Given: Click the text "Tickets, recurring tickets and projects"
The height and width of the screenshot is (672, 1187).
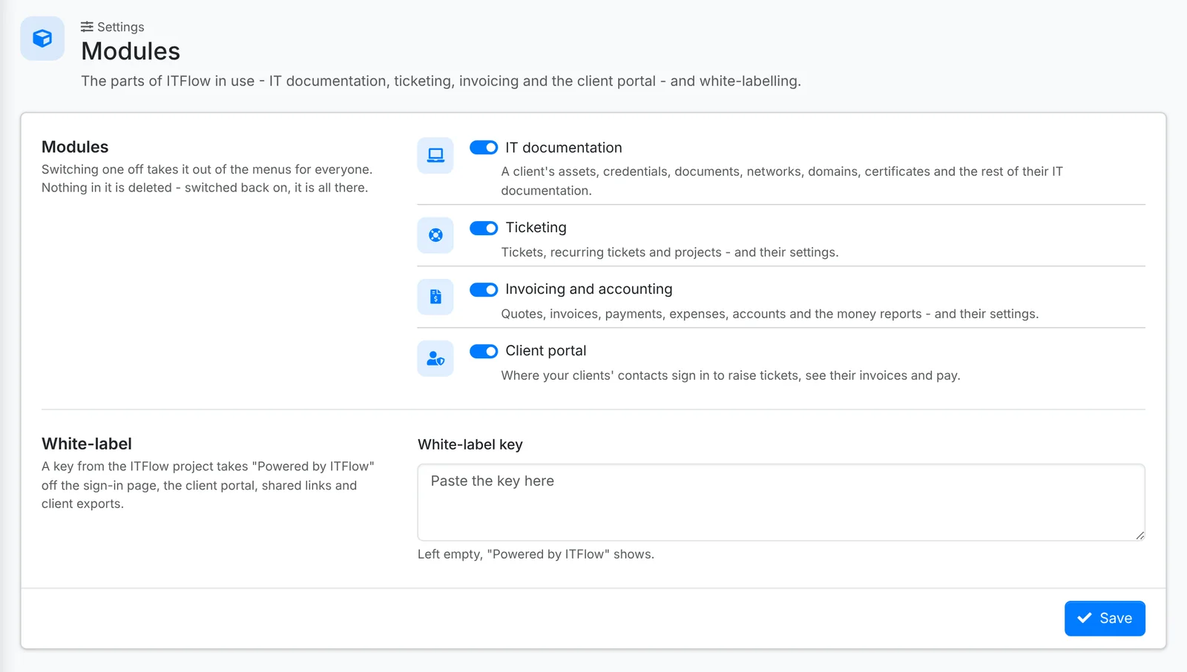Looking at the screenshot, I should pos(670,252).
